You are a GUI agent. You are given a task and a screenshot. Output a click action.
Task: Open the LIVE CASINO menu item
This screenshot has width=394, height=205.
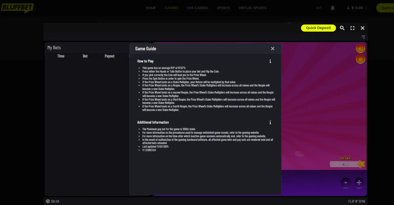click(197, 8)
